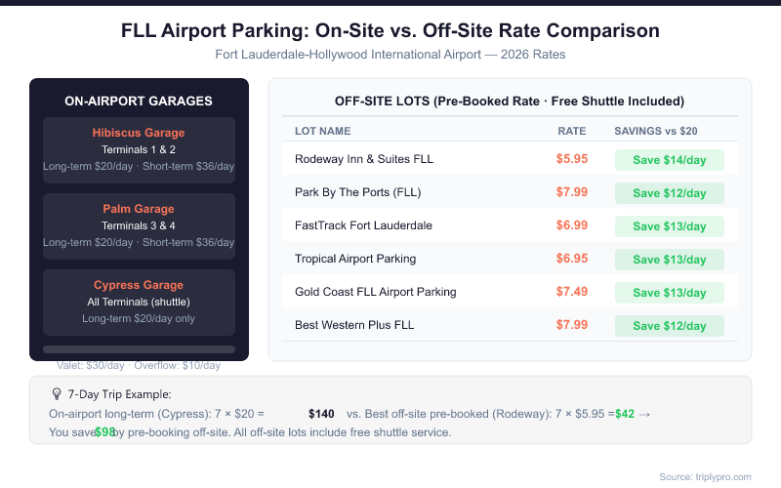Click the lightbulb icon beside 7-Day Trip Example
This screenshot has width=781, height=488.
tap(57, 394)
